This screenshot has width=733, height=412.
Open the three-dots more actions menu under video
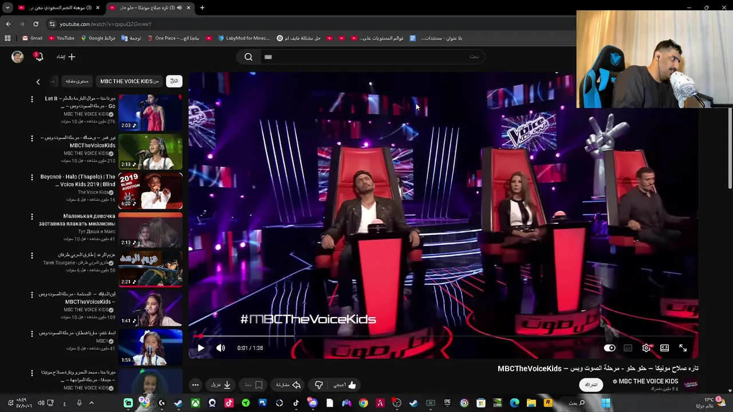[x=195, y=385]
